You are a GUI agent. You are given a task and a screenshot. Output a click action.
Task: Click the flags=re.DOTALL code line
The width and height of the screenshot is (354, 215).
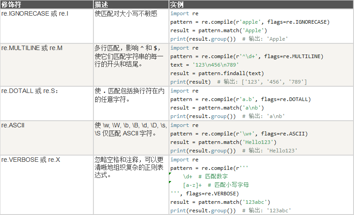[240, 99]
